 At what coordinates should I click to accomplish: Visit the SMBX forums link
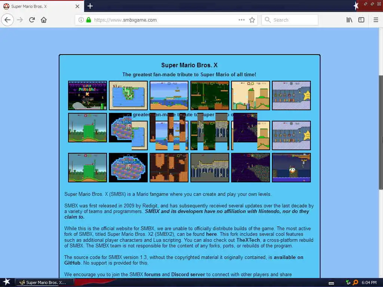[152, 274]
